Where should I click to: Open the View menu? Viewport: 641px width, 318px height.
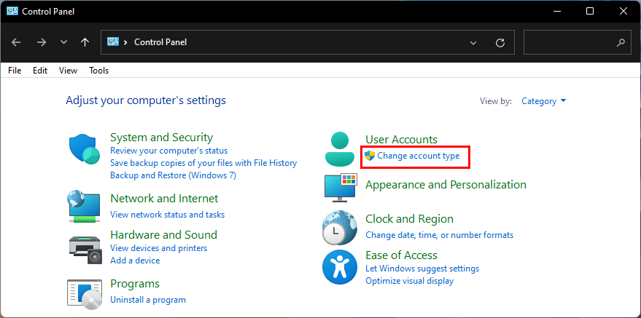click(68, 71)
